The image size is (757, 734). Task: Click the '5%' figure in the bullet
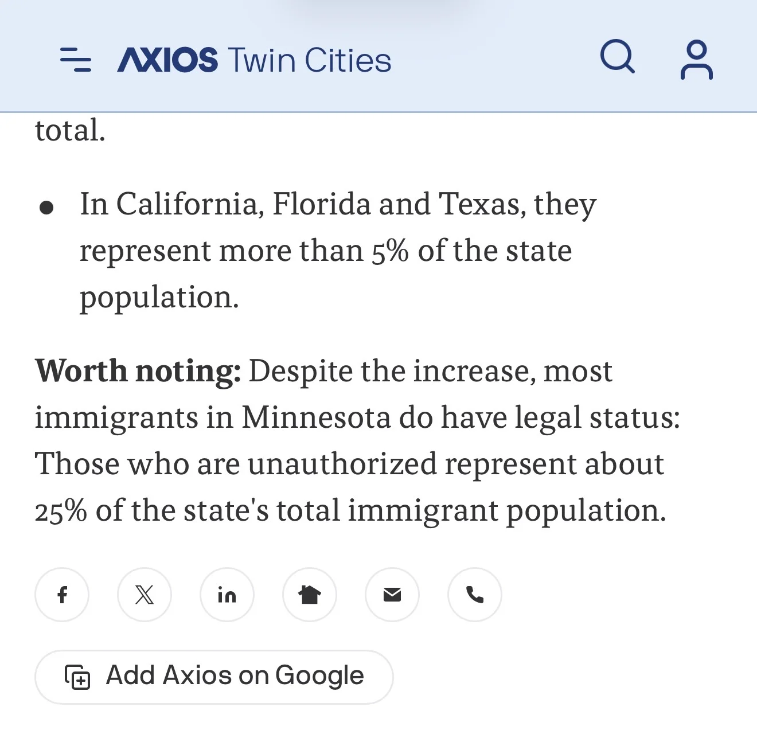click(390, 251)
